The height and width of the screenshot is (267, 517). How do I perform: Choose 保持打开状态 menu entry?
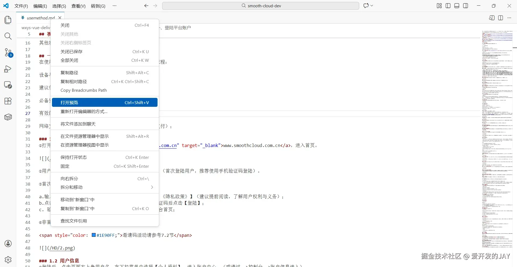[105, 158]
